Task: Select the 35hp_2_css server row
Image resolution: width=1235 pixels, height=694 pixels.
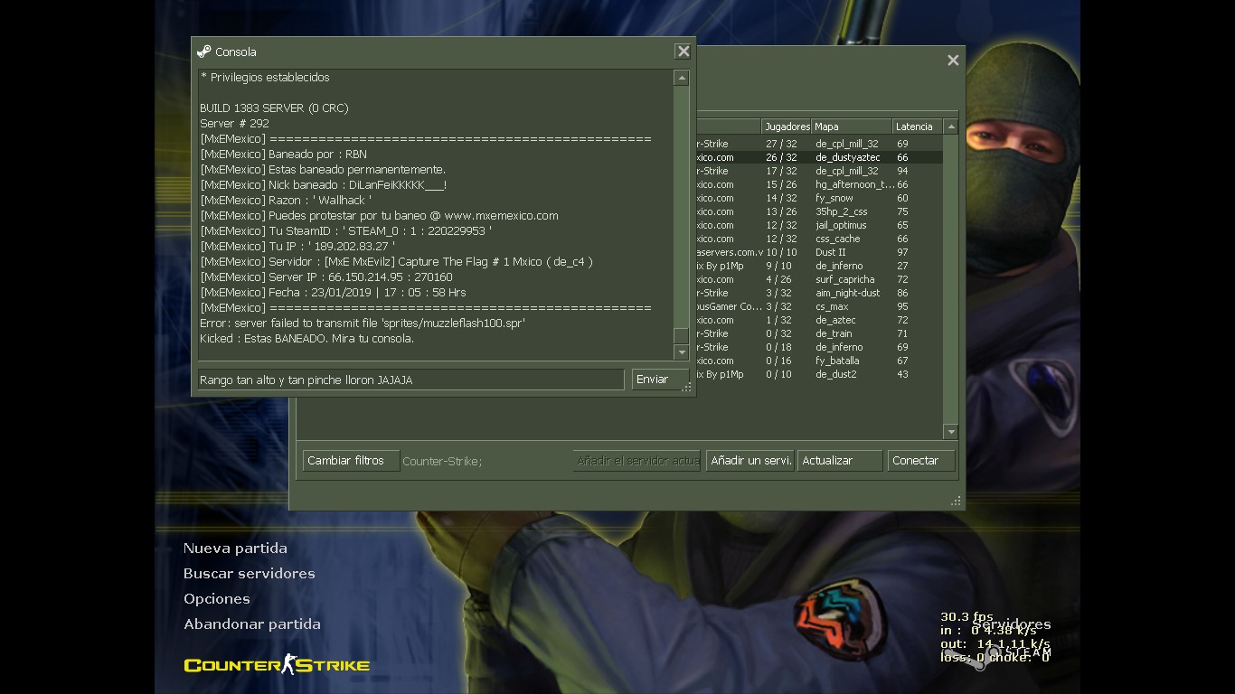Action: (819, 211)
